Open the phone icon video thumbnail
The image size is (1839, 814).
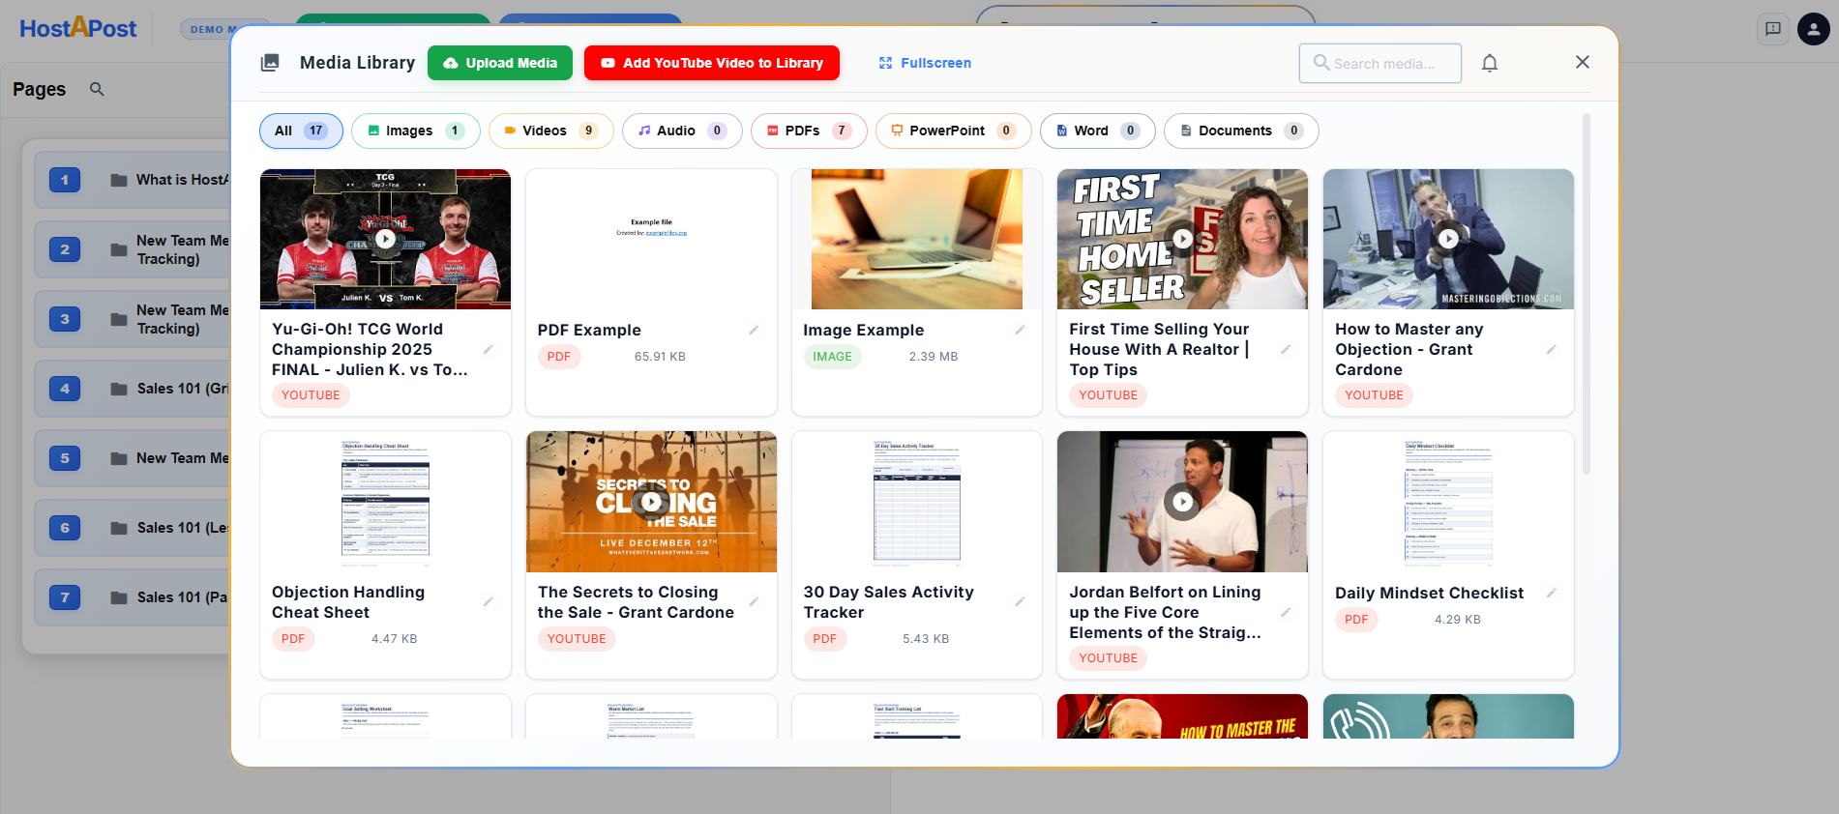(x=1448, y=716)
